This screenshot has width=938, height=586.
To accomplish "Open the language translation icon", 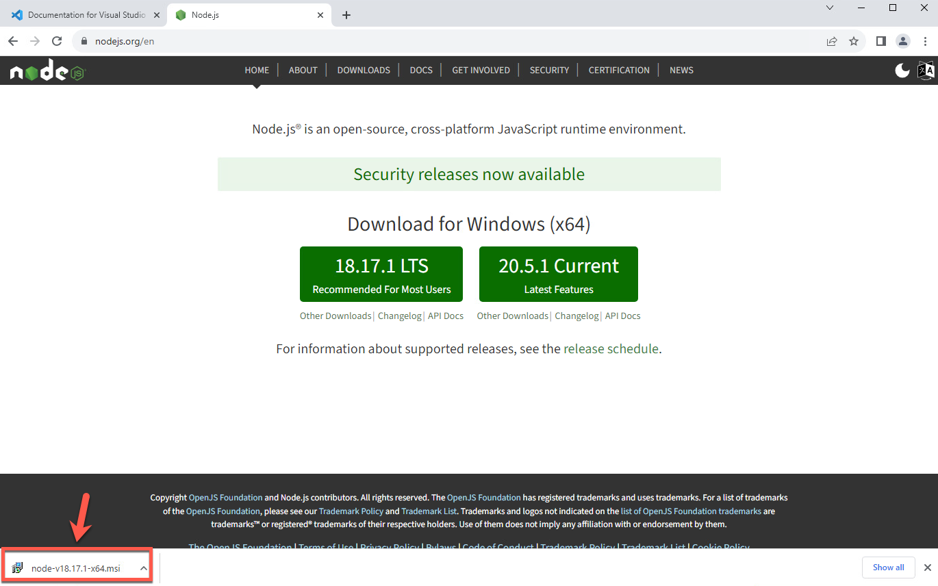I will (926, 70).
